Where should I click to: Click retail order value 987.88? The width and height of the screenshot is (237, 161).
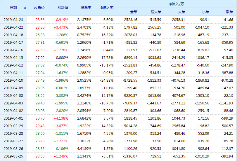pos(228,73)
